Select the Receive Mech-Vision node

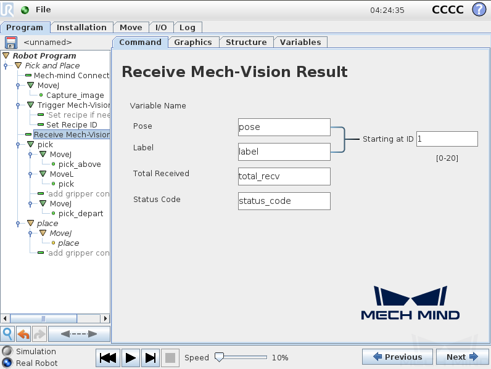72,134
